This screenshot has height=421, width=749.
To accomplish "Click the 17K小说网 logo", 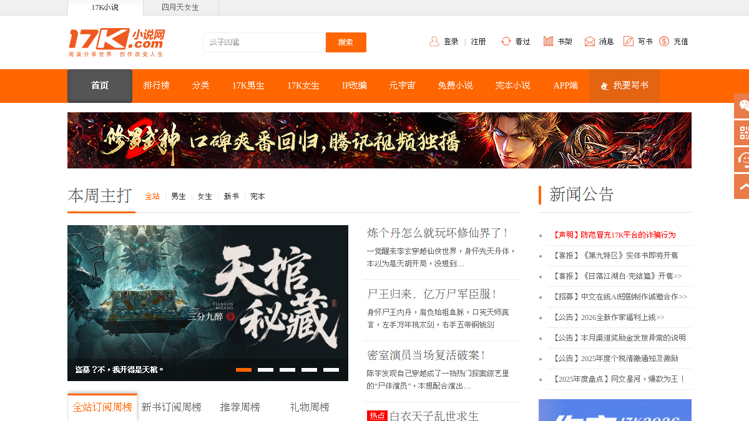I will [116, 42].
